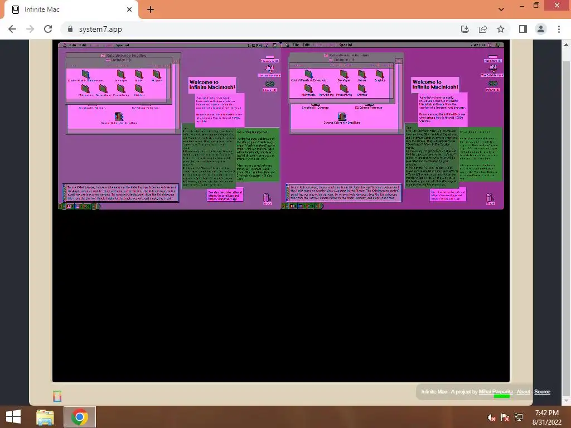The height and width of the screenshot is (428, 571).
Task: Open Productivity folder in right Mac screen
Action: (343, 90)
